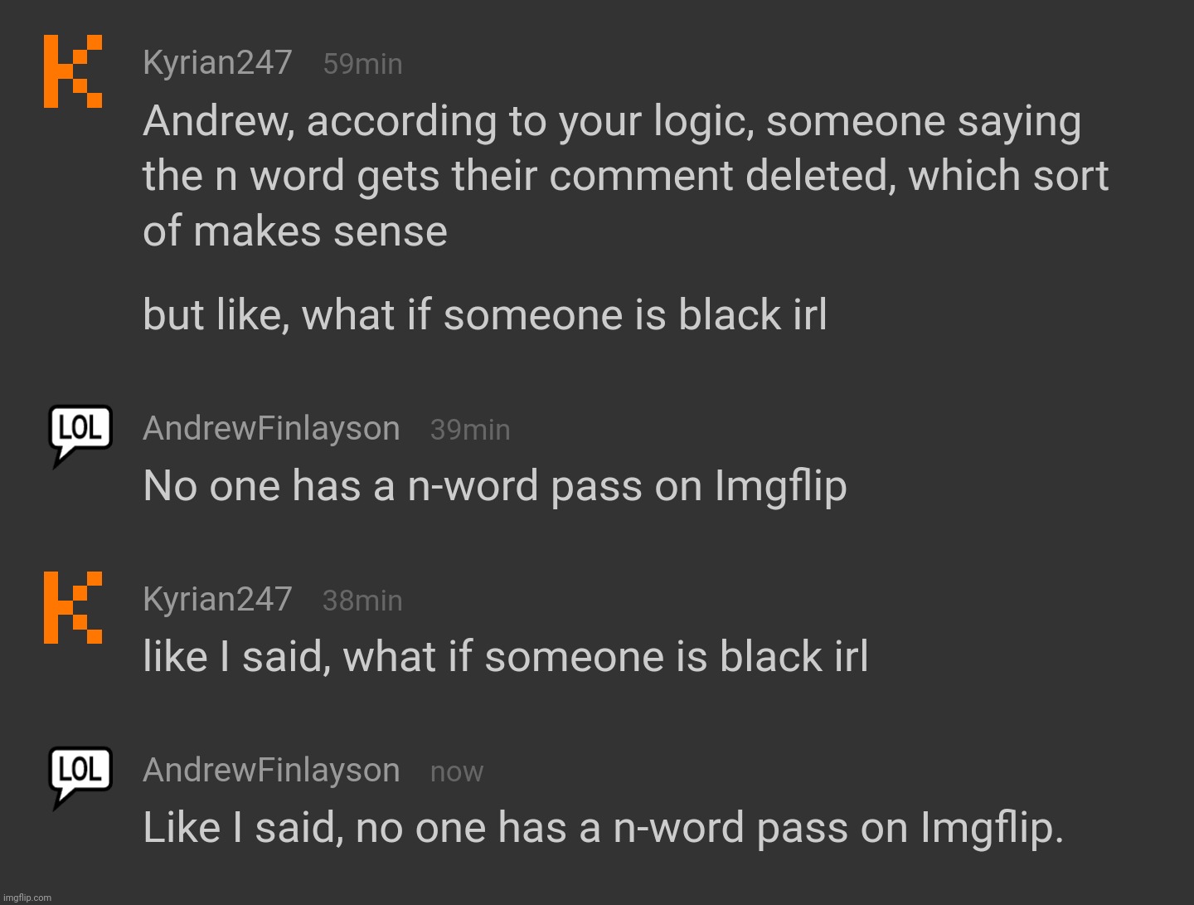Image resolution: width=1194 pixels, height=905 pixels.
Task: Click the comment beginning "Like I said, no one has"
Action: click(603, 828)
